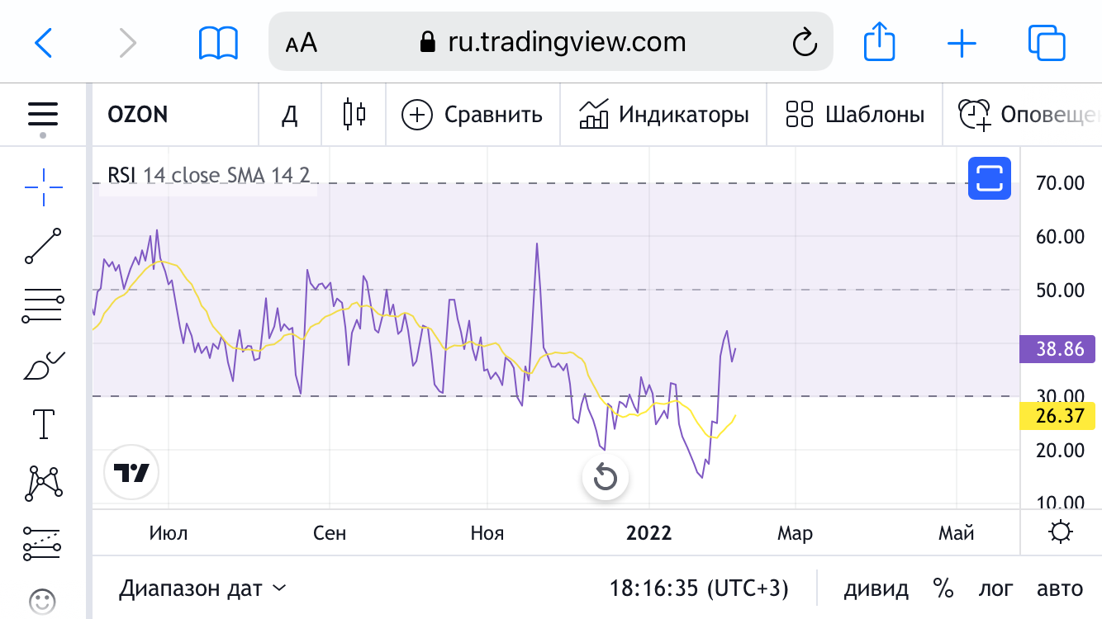Click the 18:16:35 (UTC+3) timezone clock

tap(699, 588)
